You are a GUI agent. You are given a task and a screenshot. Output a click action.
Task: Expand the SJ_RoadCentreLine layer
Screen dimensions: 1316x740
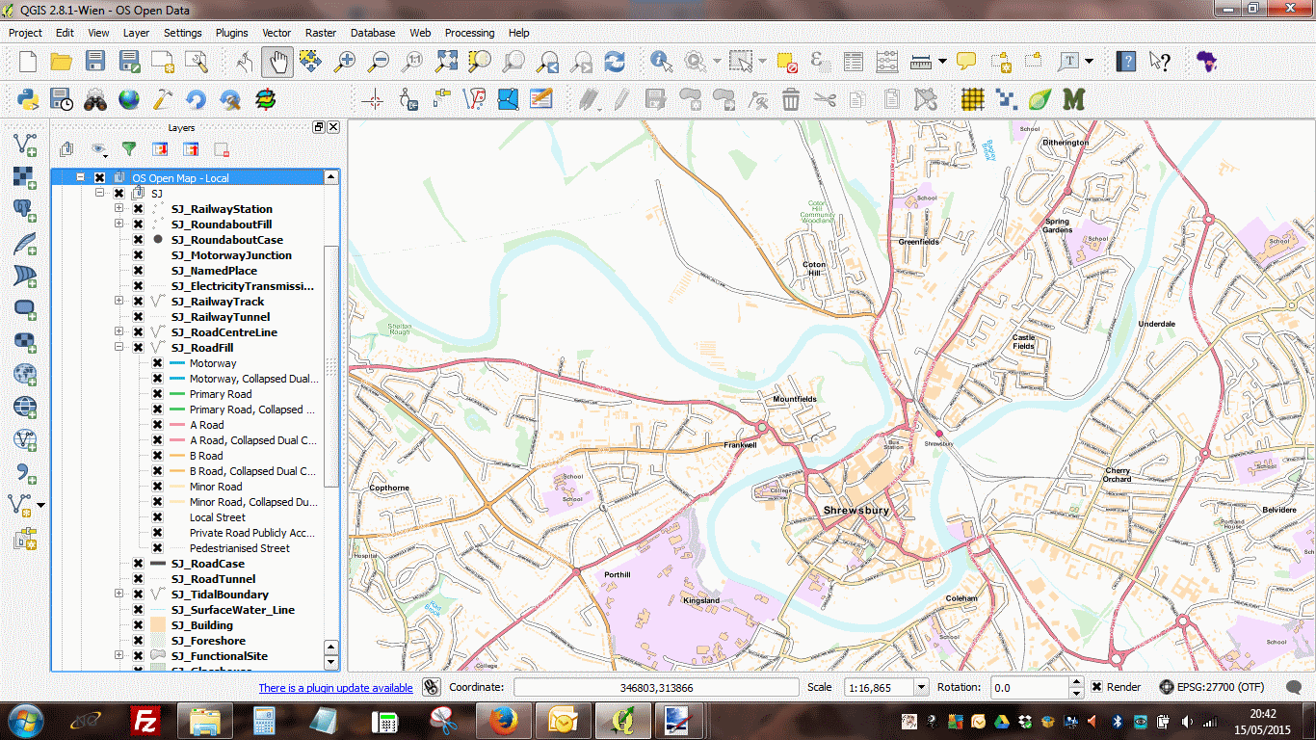coord(118,332)
